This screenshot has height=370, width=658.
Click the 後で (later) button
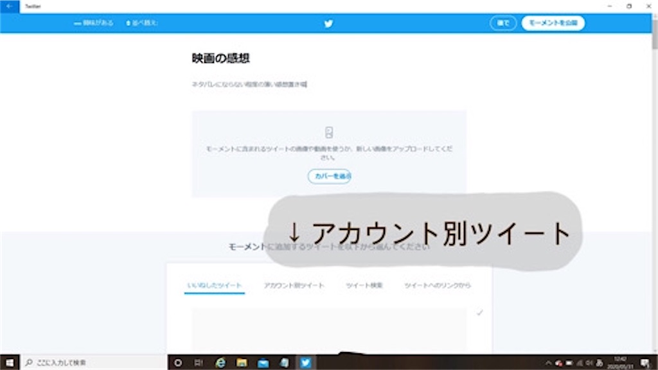pyautogui.click(x=503, y=23)
